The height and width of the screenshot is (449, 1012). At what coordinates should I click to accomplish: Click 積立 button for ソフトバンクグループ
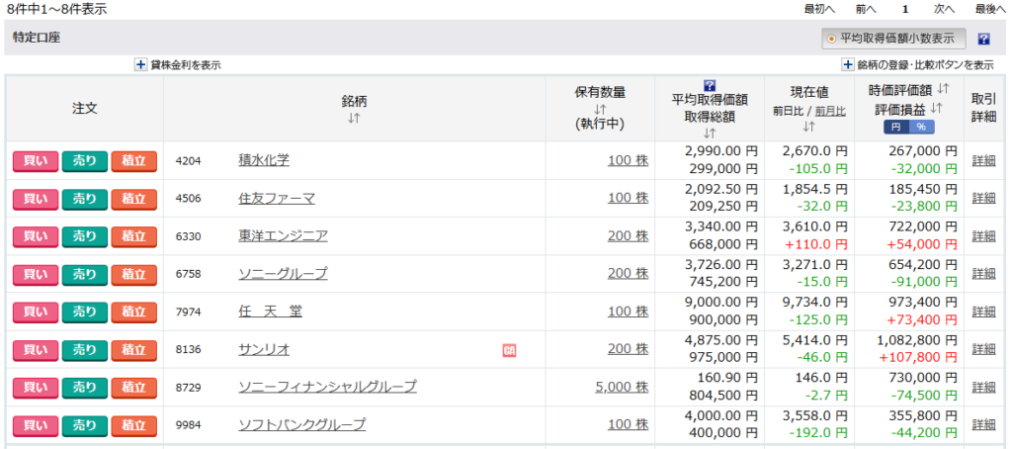(134, 425)
